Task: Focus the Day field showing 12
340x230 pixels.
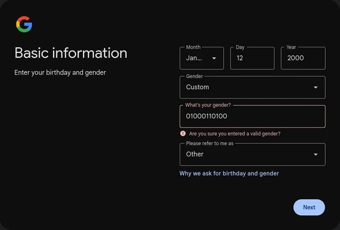Action: pyautogui.click(x=252, y=58)
